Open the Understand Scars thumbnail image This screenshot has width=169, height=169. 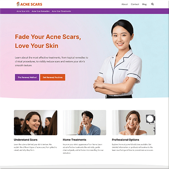35,123
